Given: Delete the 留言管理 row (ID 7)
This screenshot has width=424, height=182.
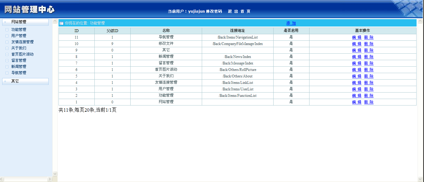Looking at the screenshot, I should pyautogui.click(x=369, y=63).
